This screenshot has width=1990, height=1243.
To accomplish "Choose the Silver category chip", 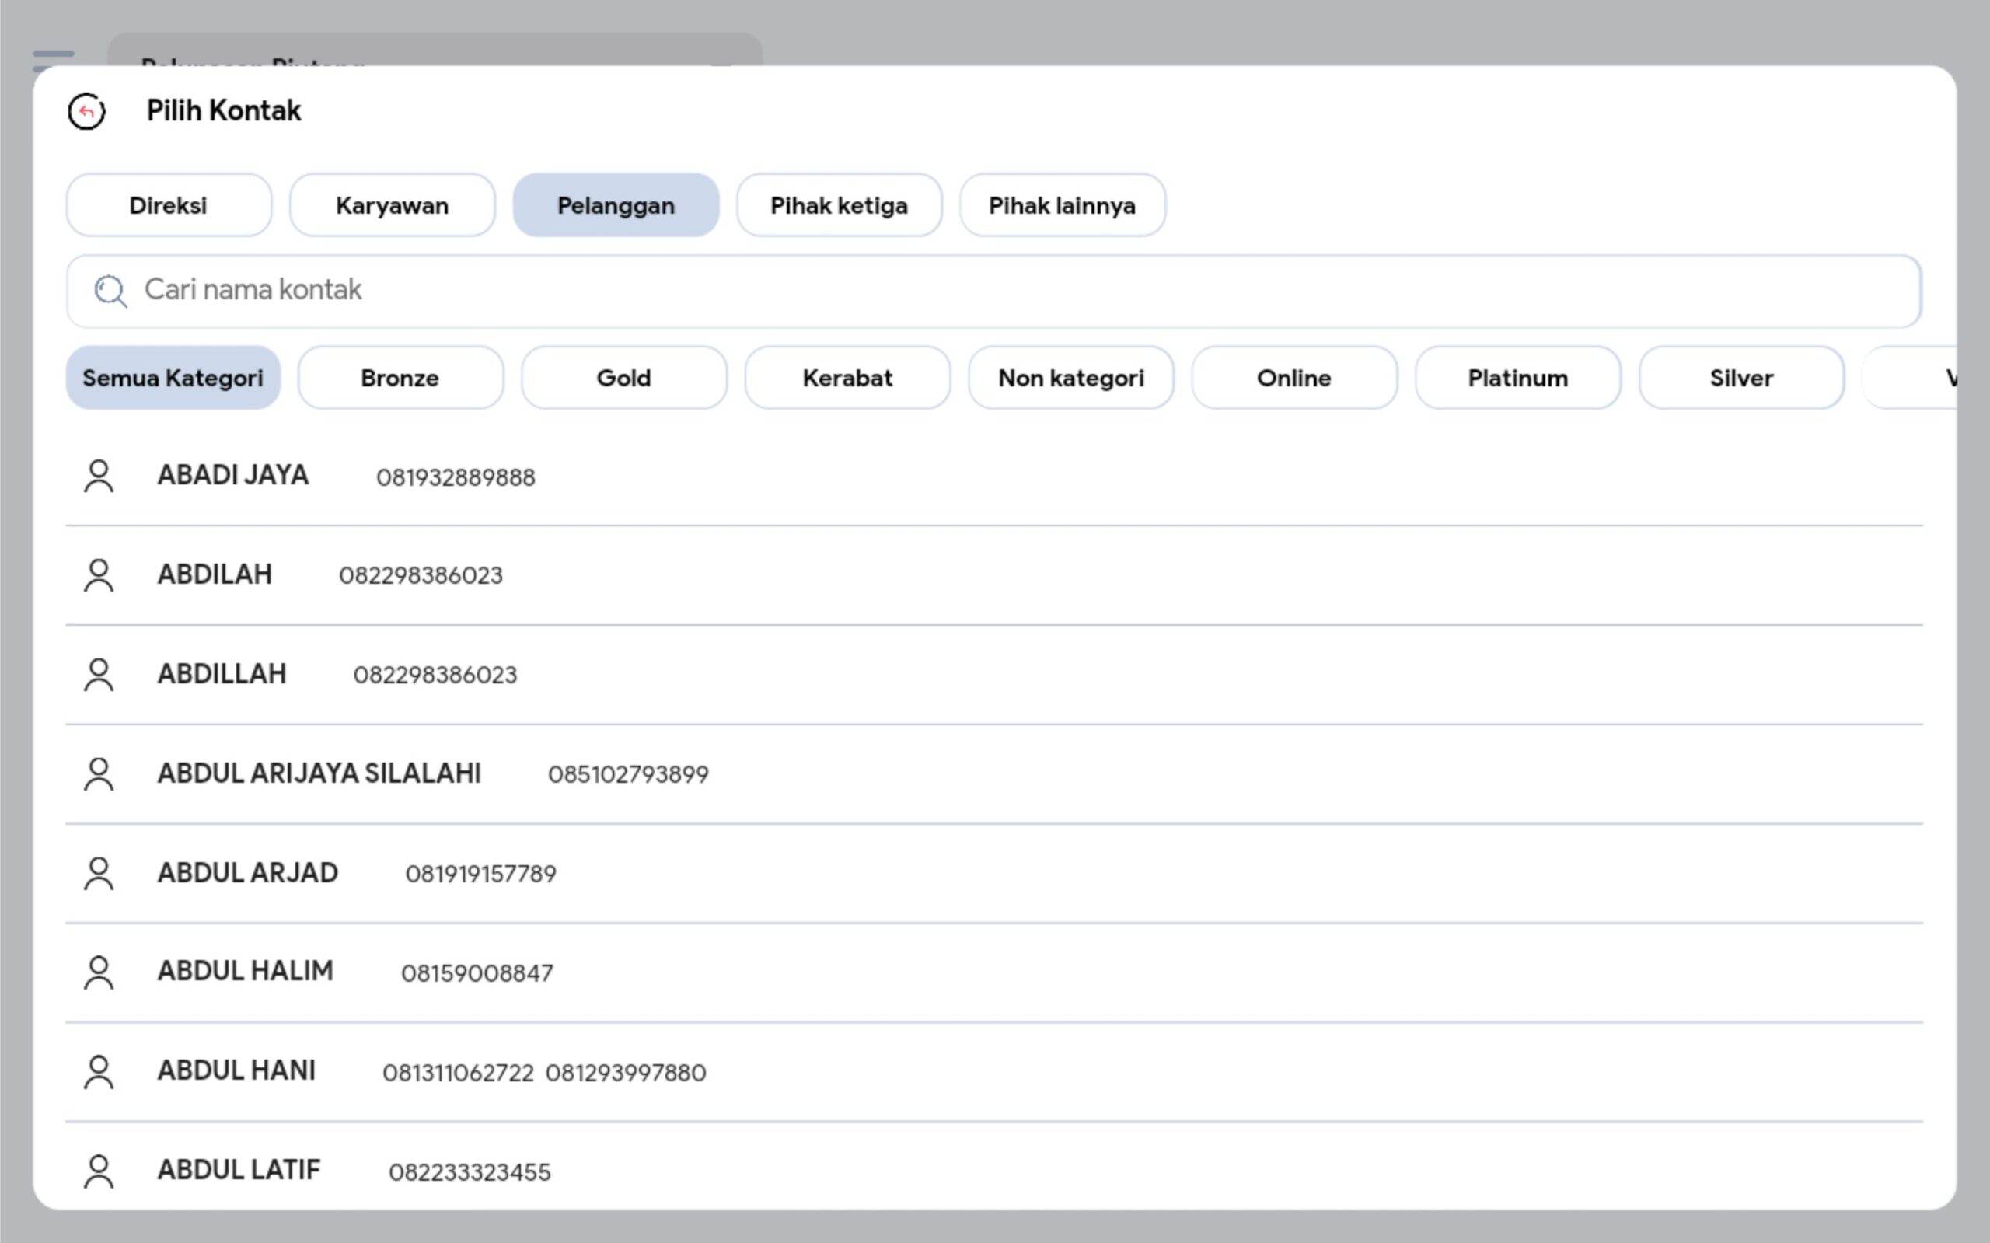I will (x=1741, y=378).
